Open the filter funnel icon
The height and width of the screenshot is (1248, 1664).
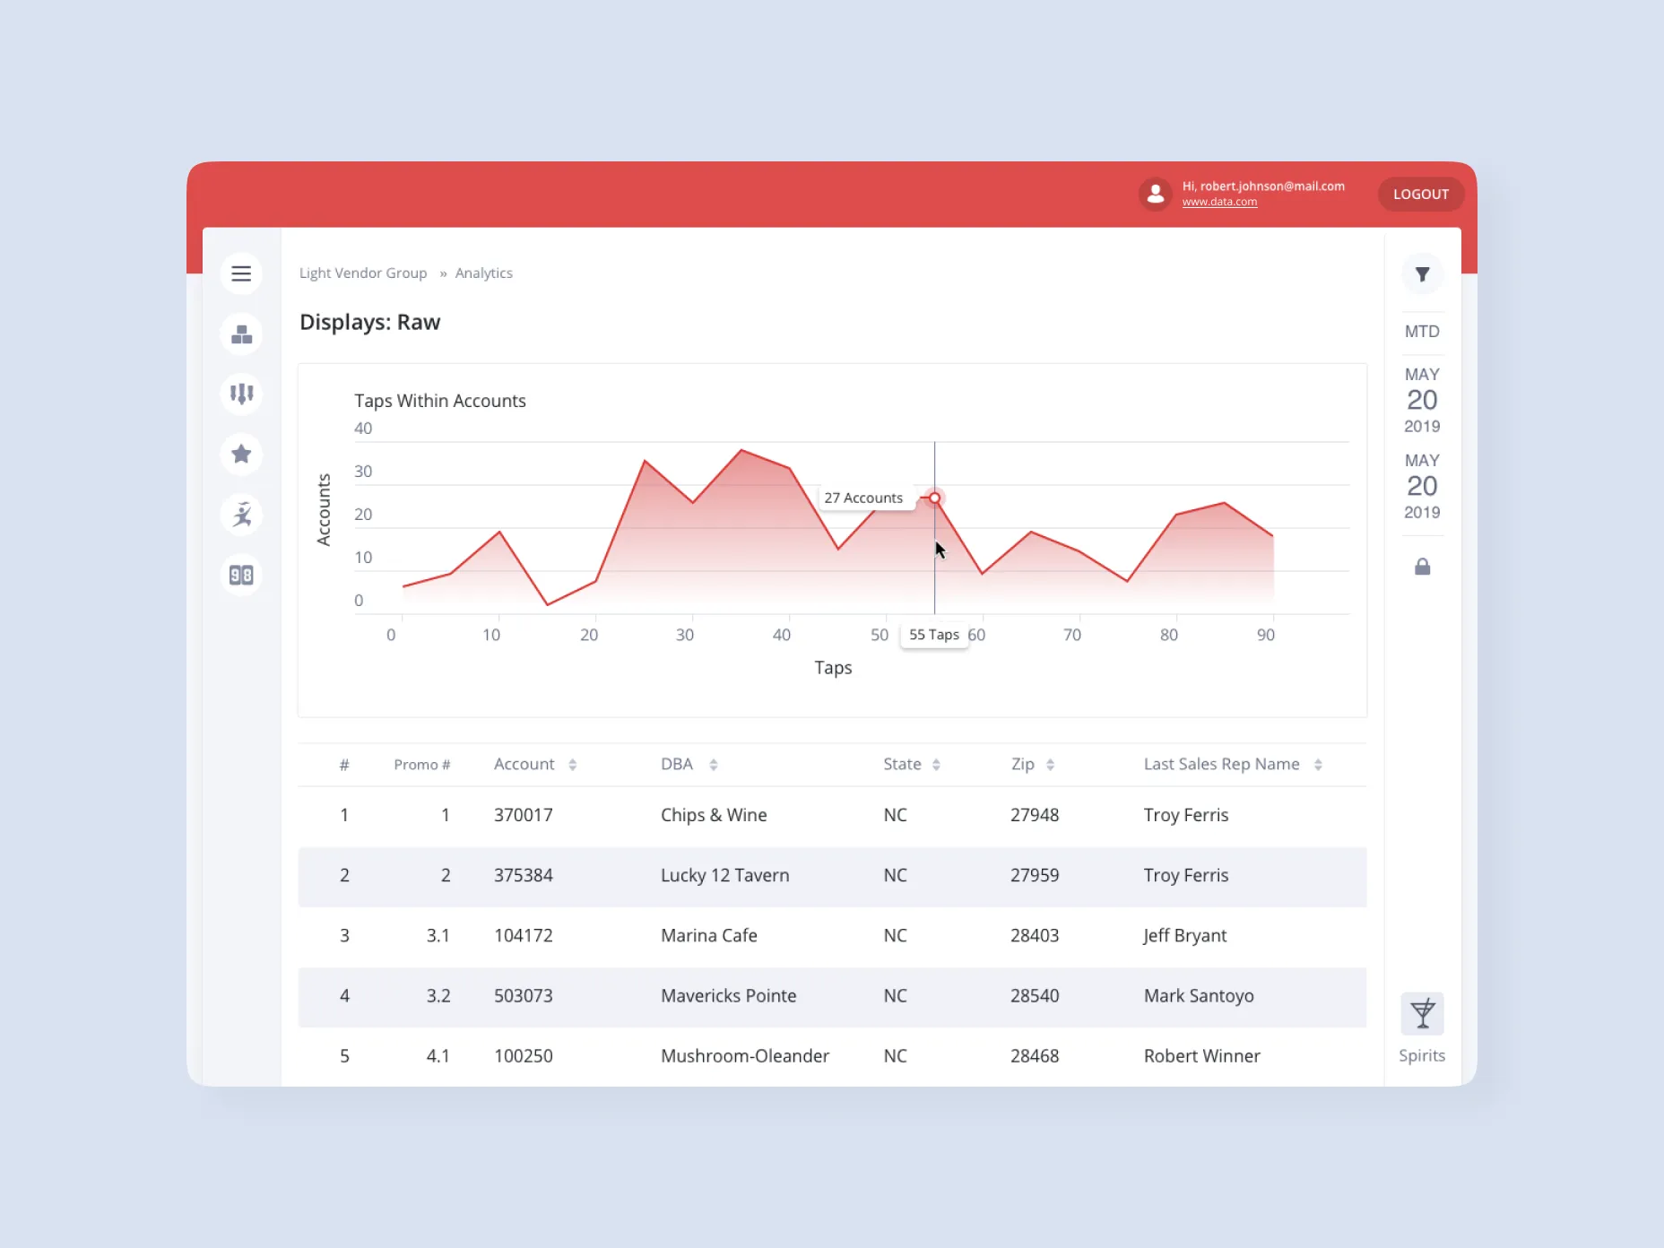1422,273
